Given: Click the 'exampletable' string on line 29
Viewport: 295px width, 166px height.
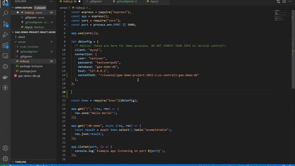Looking at the screenshot, I should (156, 130).
